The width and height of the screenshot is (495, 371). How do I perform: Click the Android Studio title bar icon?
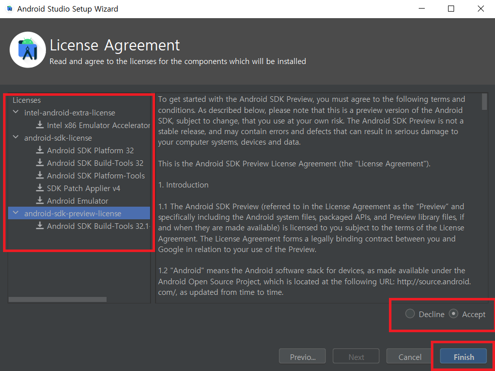pos(10,9)
